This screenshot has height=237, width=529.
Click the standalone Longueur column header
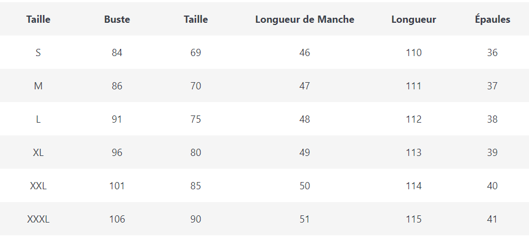tap(413, 19)
